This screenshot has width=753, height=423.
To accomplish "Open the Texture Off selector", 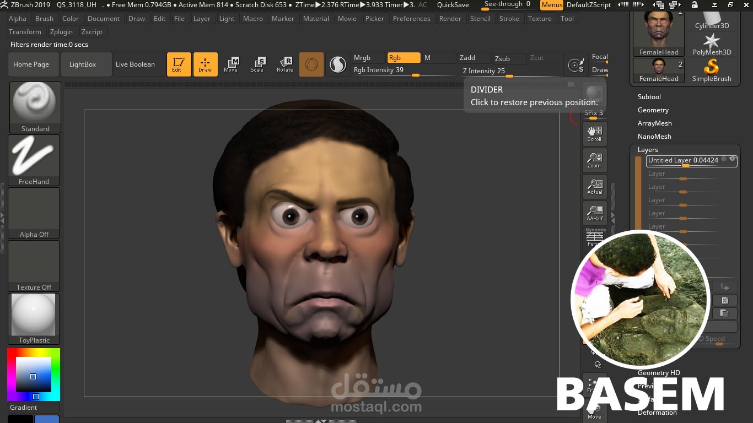I will (34, 266).
